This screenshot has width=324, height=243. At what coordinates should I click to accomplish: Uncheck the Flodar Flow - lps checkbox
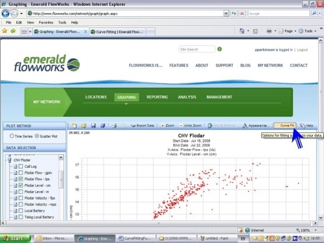(x=21, y=179)
